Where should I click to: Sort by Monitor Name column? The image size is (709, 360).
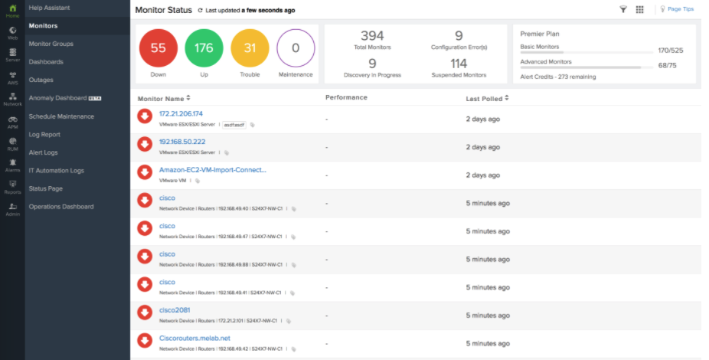point(164,98)
